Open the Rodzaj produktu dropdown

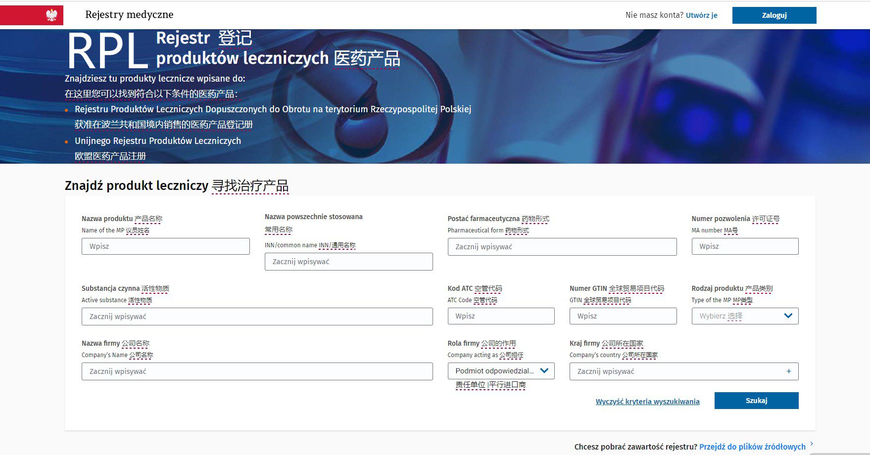tap(745, 316)
